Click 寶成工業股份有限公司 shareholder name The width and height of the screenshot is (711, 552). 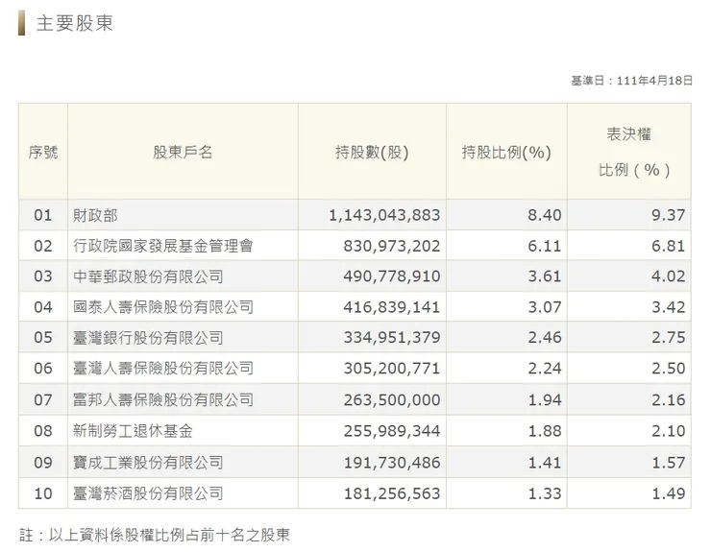[x=148, y=462]
